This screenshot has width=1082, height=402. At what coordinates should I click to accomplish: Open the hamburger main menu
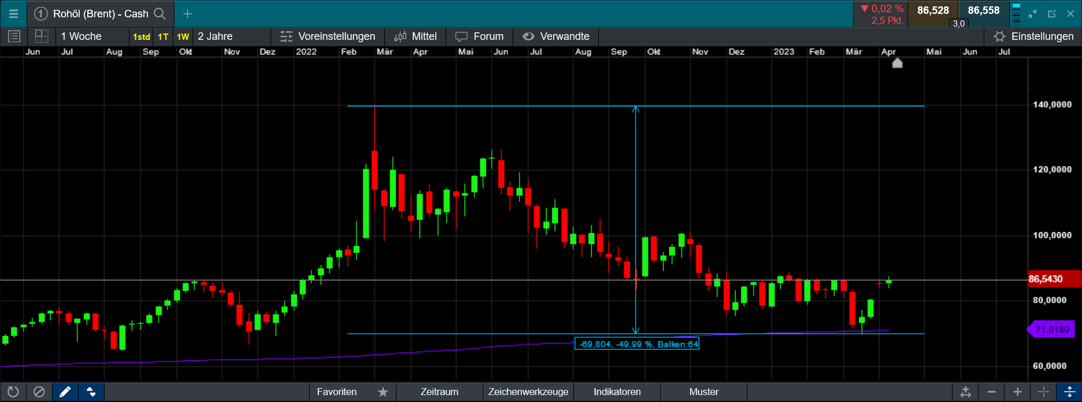[x=13, y=14]
